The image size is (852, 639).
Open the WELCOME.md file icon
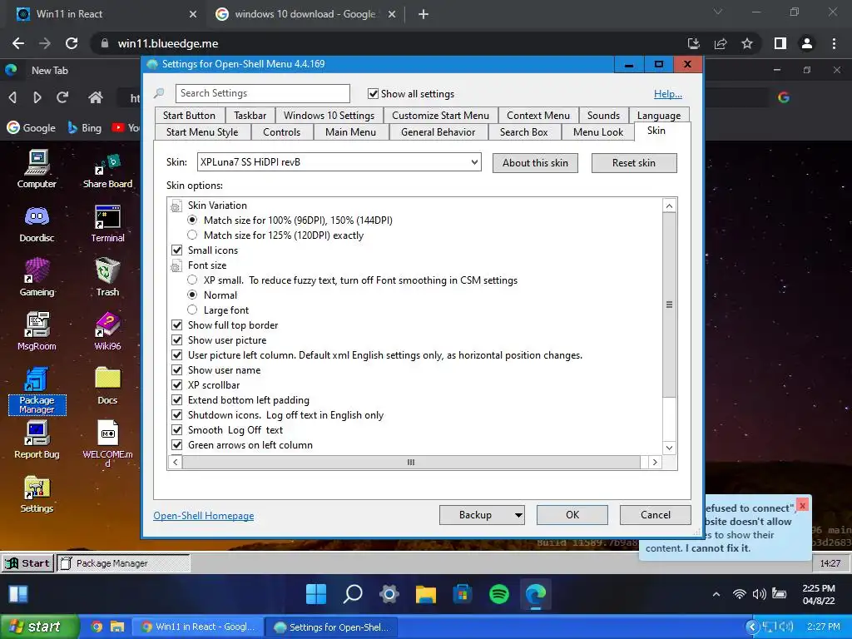(x=107, y=443)
